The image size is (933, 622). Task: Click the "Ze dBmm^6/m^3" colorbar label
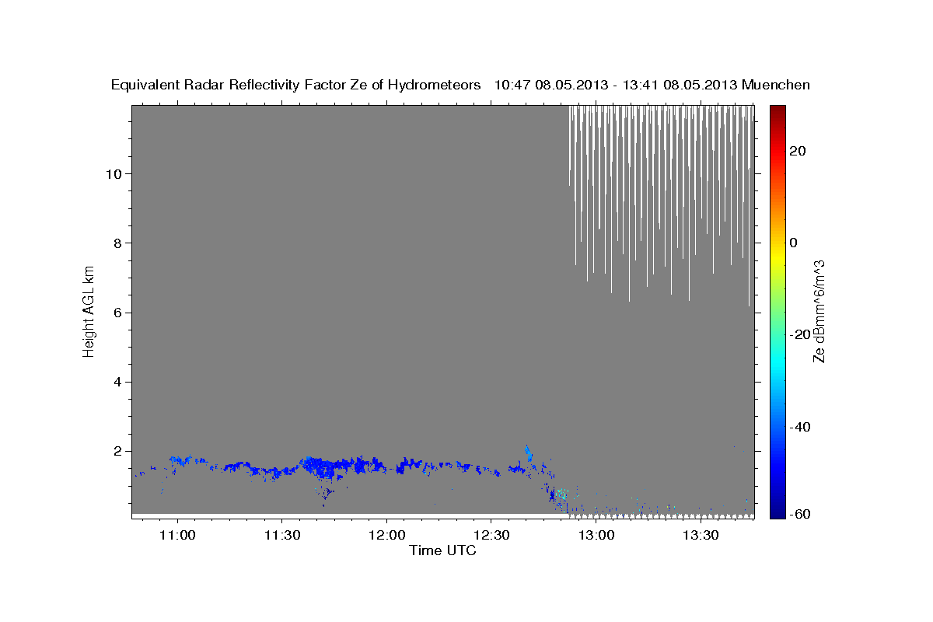(x=819, y=311)
